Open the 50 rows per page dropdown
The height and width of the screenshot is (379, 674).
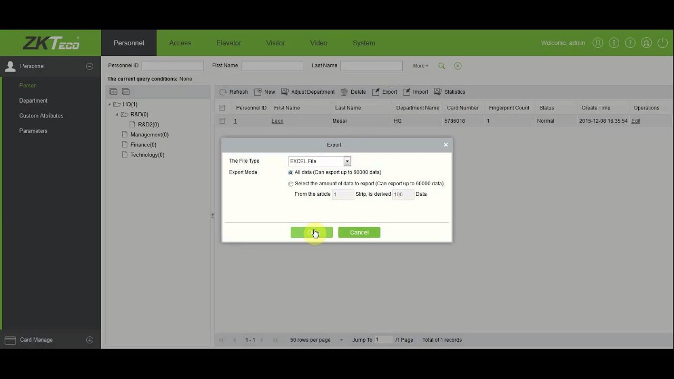click(x=341, y=340)
